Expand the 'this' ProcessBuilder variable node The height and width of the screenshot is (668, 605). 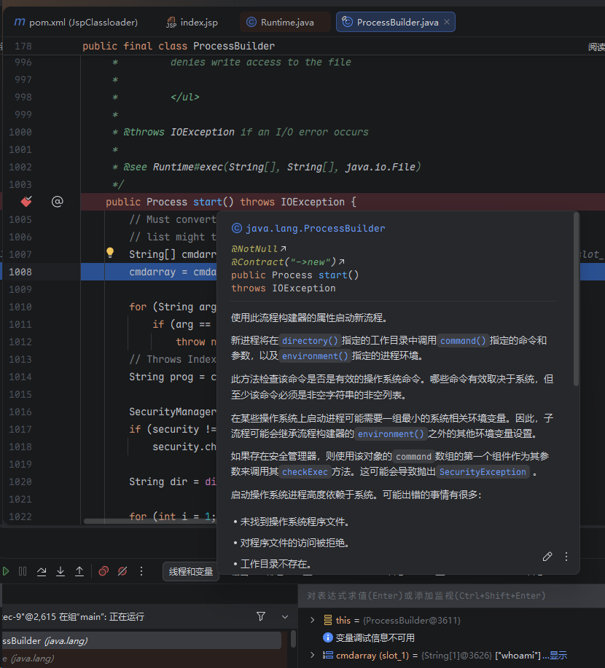[313, 620]
